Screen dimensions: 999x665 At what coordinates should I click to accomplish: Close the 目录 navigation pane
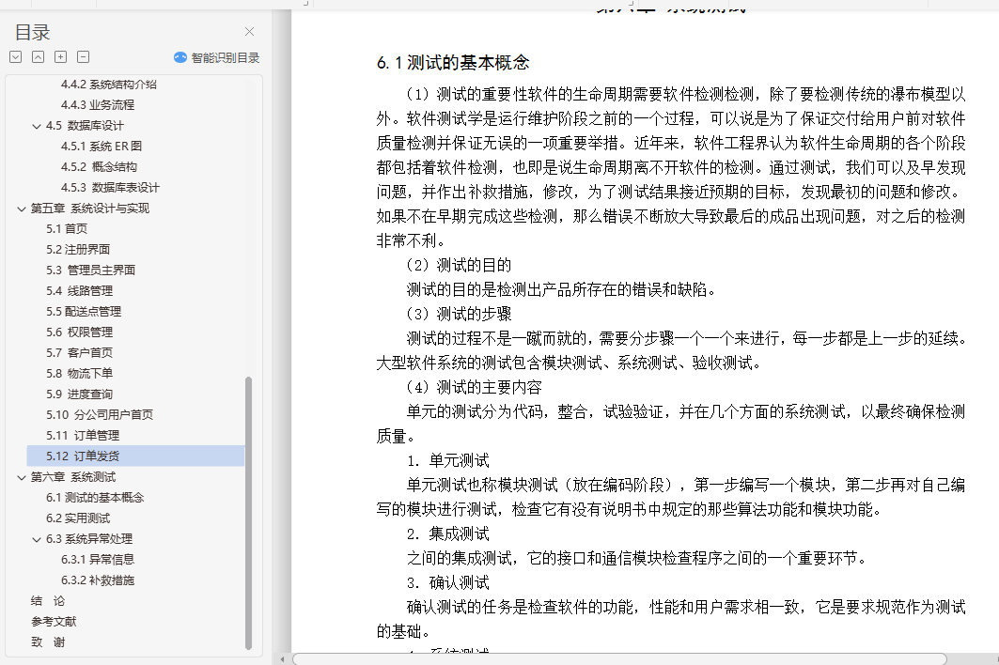[249, 31]
